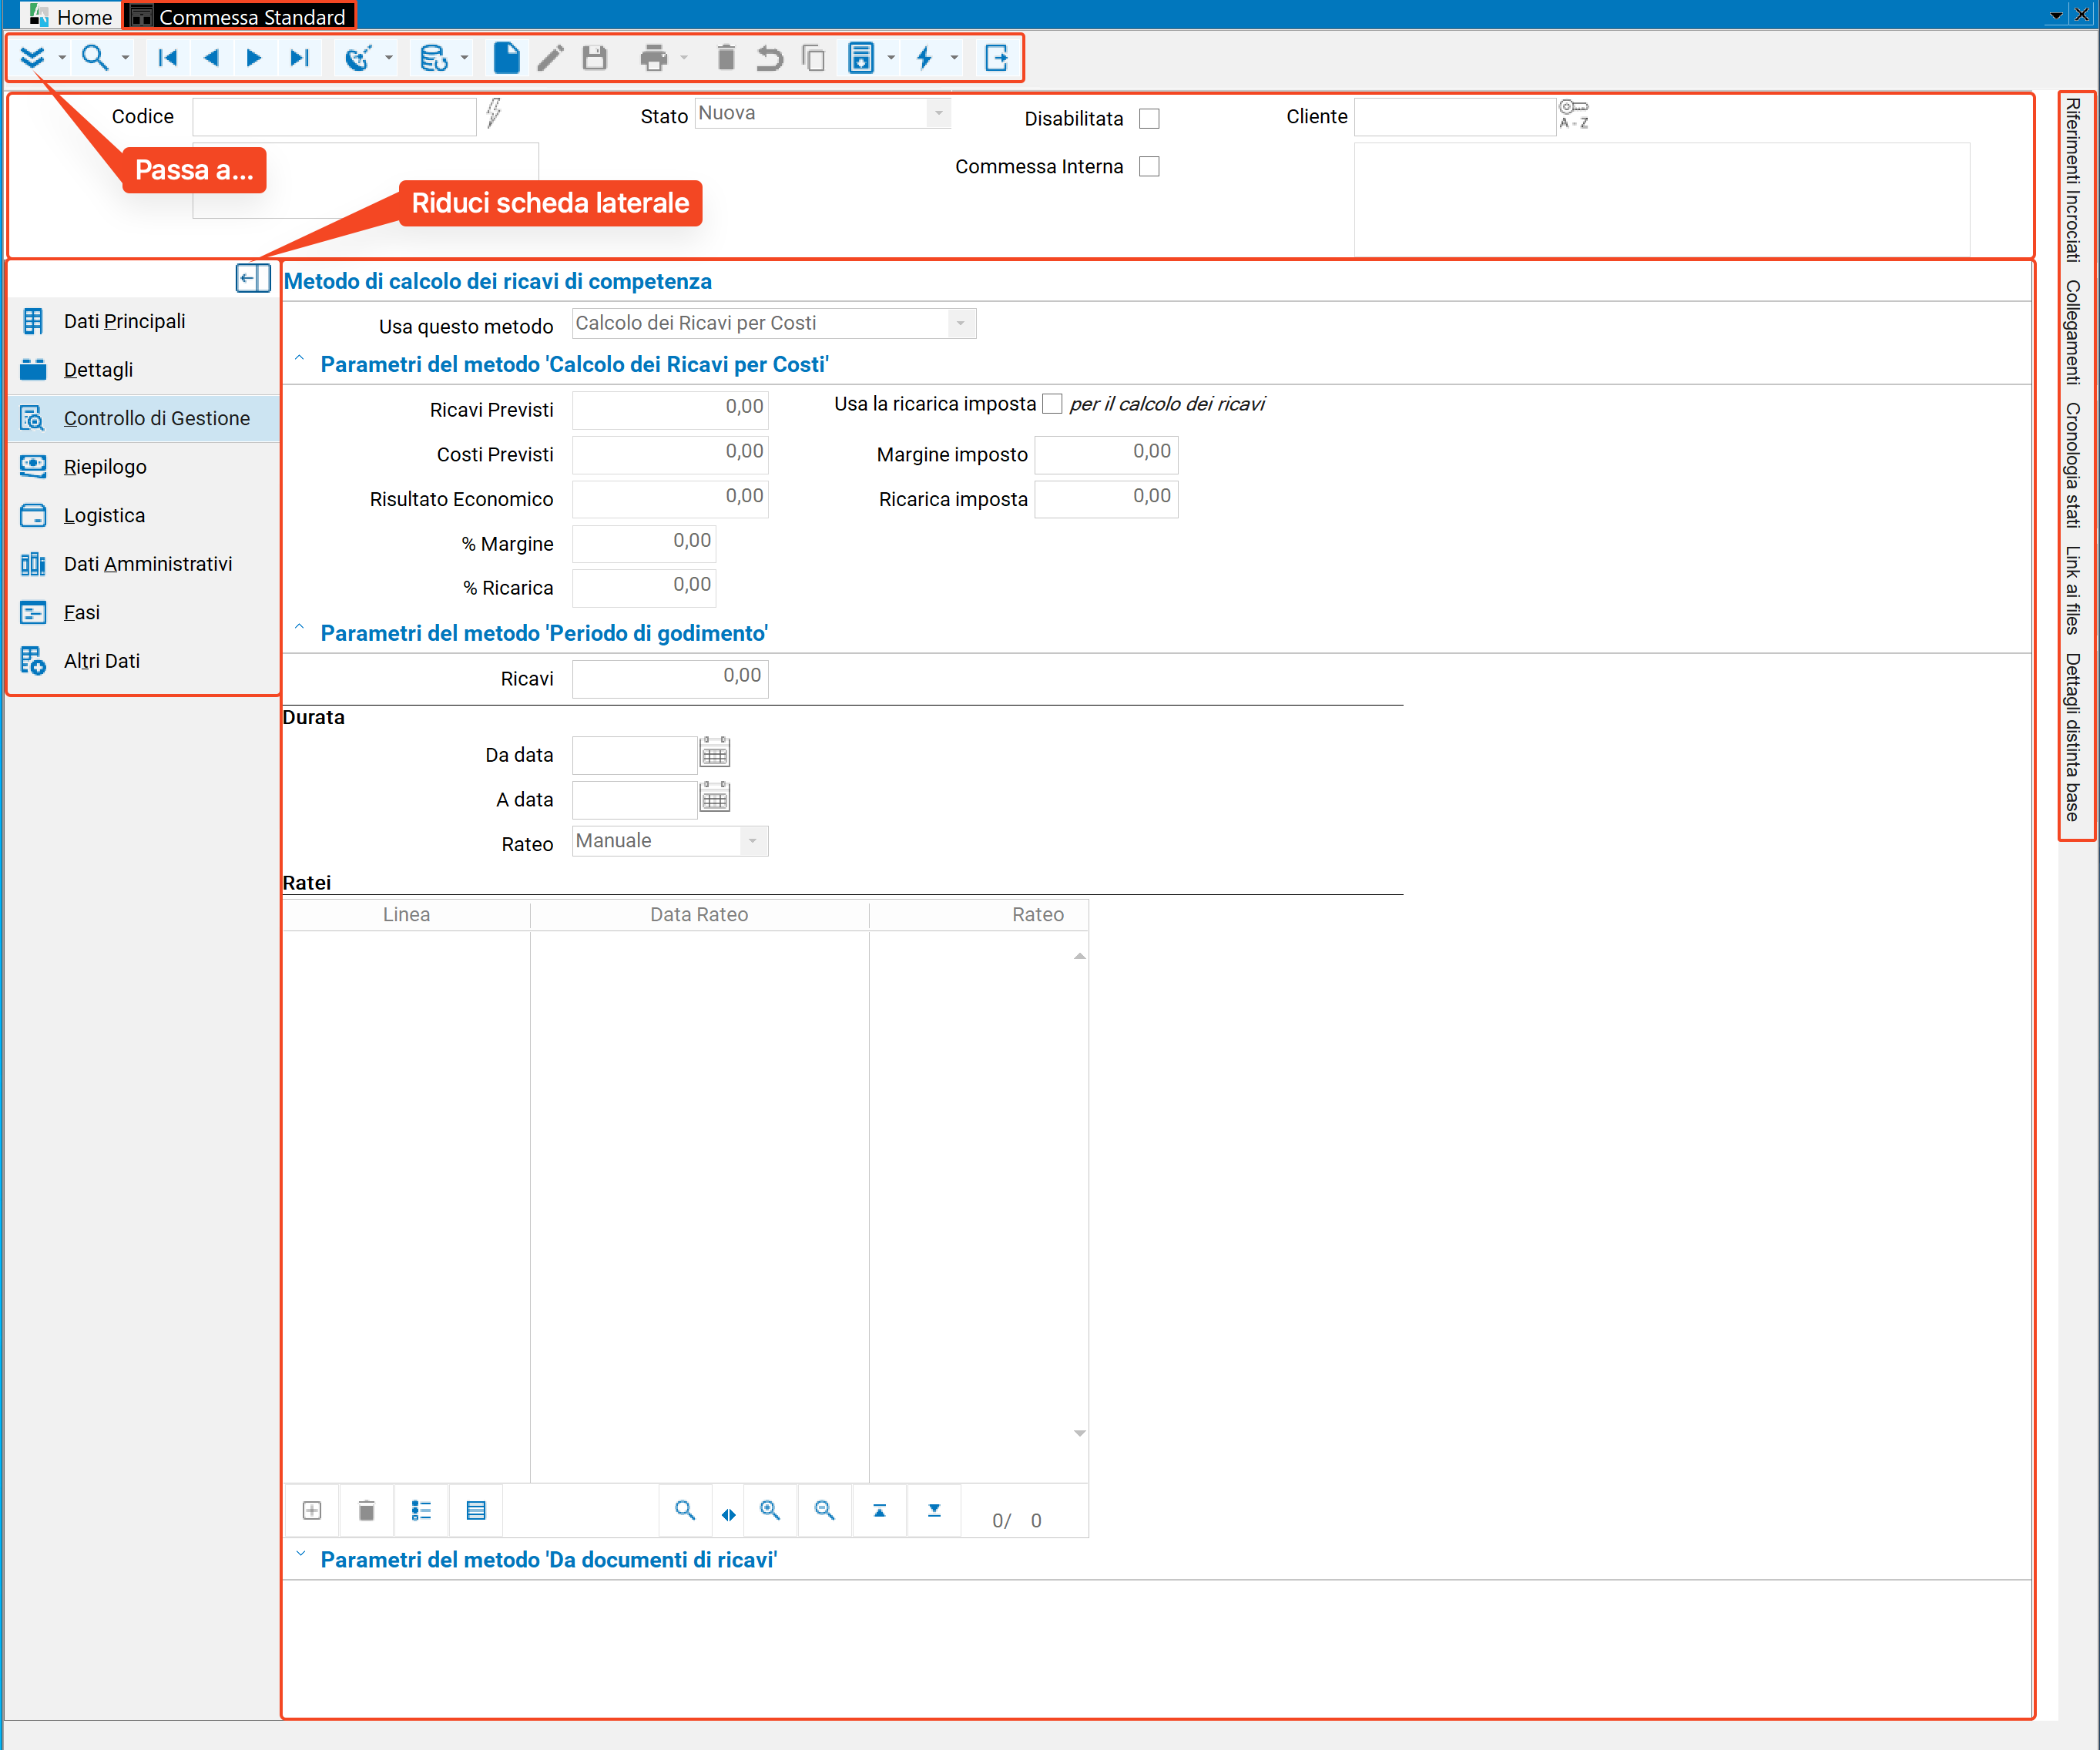
Task: Jump to bottom of Ratei grid
Action: (x=934, y=1510)
